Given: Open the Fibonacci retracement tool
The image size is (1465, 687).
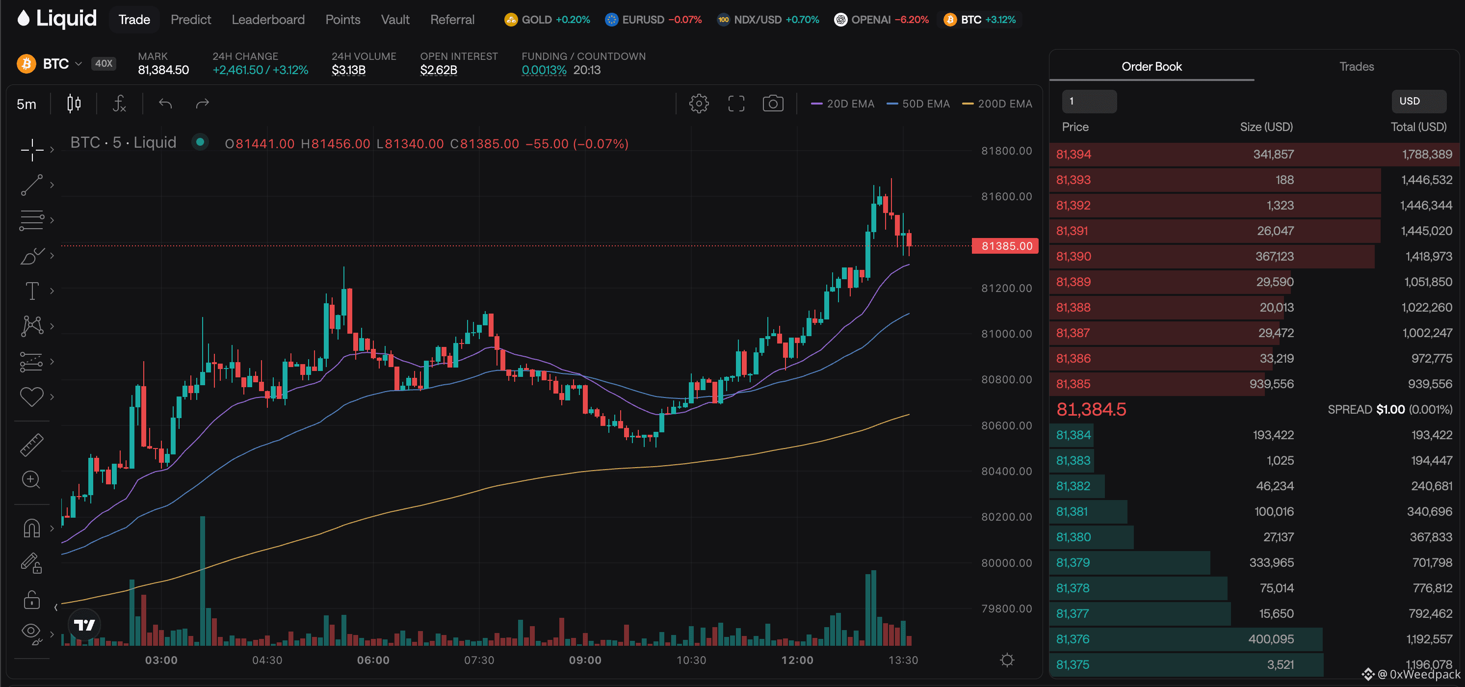Looking at the screenshot, I should coord(32,220).
